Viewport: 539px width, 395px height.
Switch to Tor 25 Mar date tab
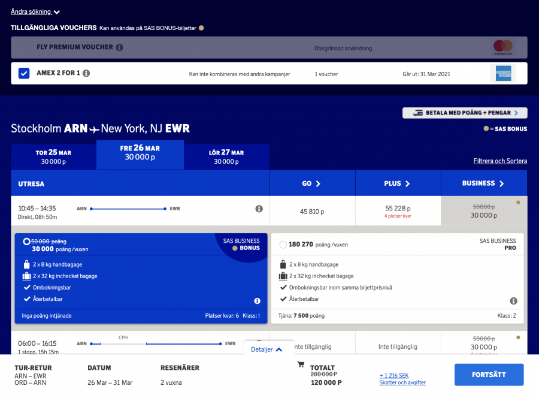(x=53, y=157)
